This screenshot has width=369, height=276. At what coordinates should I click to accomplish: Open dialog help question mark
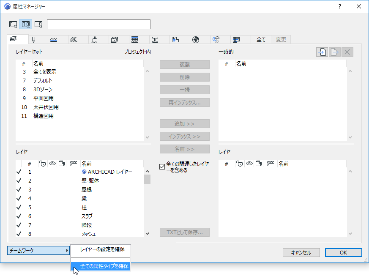pos(339,6)
